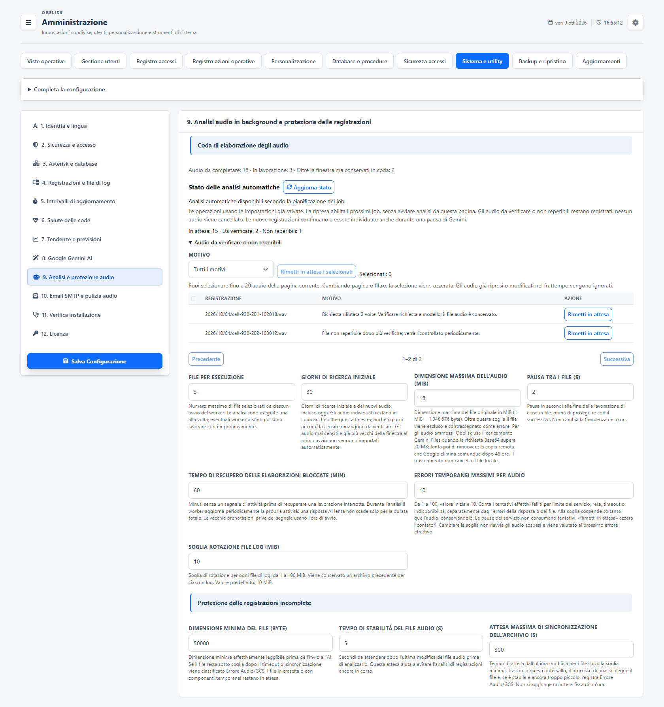Go to the Precedente page
The height and width of the screenshot is (707, 664).
coord(206,359)
